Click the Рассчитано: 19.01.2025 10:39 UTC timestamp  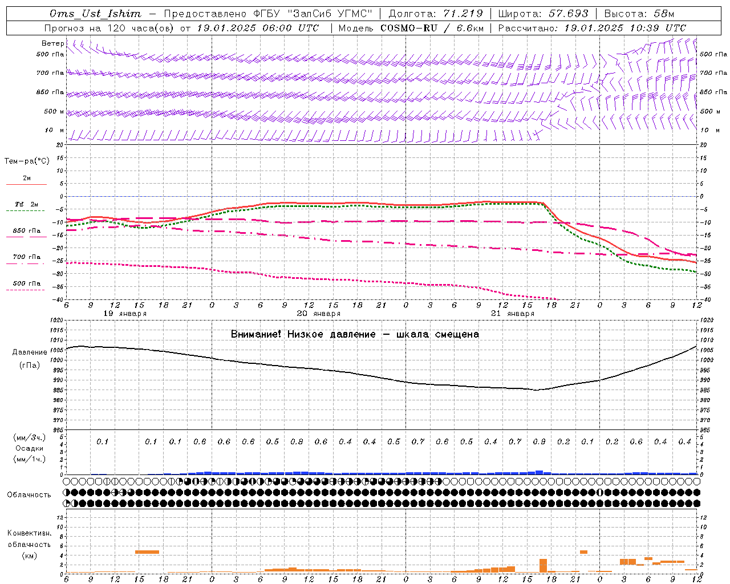point(593,28)
